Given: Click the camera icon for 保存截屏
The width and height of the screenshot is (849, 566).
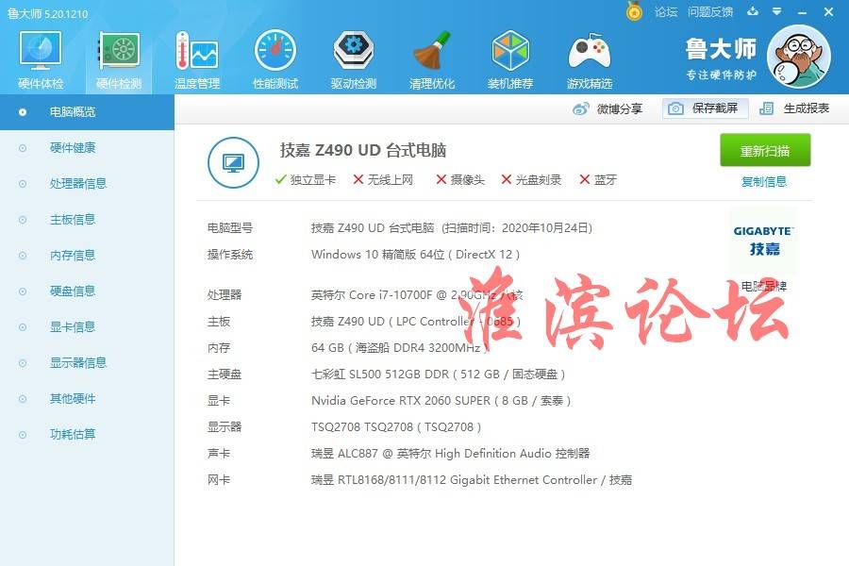Looking at the screenshot, I should tap(675, 108).
